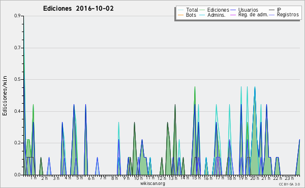
Task: Click the '2 h' x-axis label
Action: [x=45, y=178]
